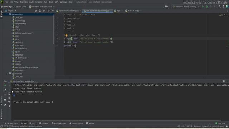The image size is (229, 129).
Task: Hide the Run panel with minus icon
Action: 228,81
